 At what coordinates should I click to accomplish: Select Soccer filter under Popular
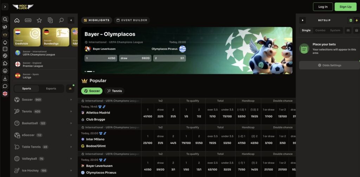point(92,91)
